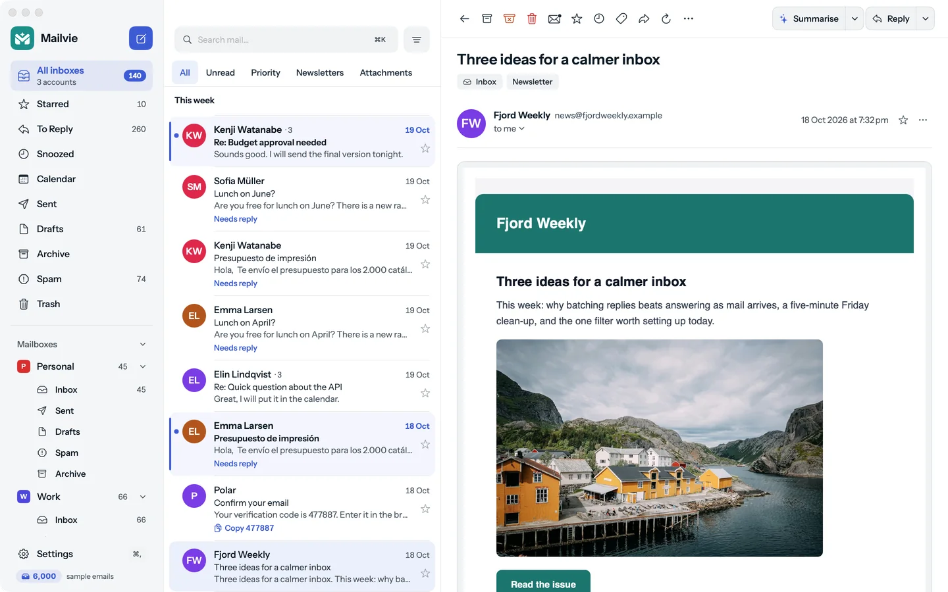Image resolution: width=948 pixels, height=592 pixels.
Task: Open To Reply folder
Action: tap(82, 129)
